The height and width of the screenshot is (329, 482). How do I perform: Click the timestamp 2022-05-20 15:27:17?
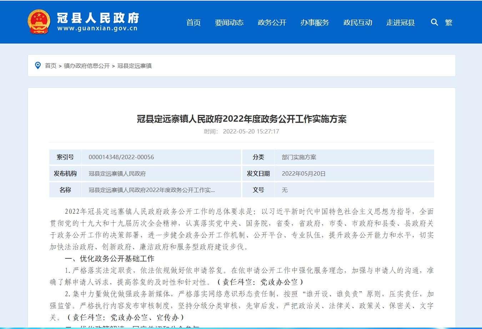[251, 131]
